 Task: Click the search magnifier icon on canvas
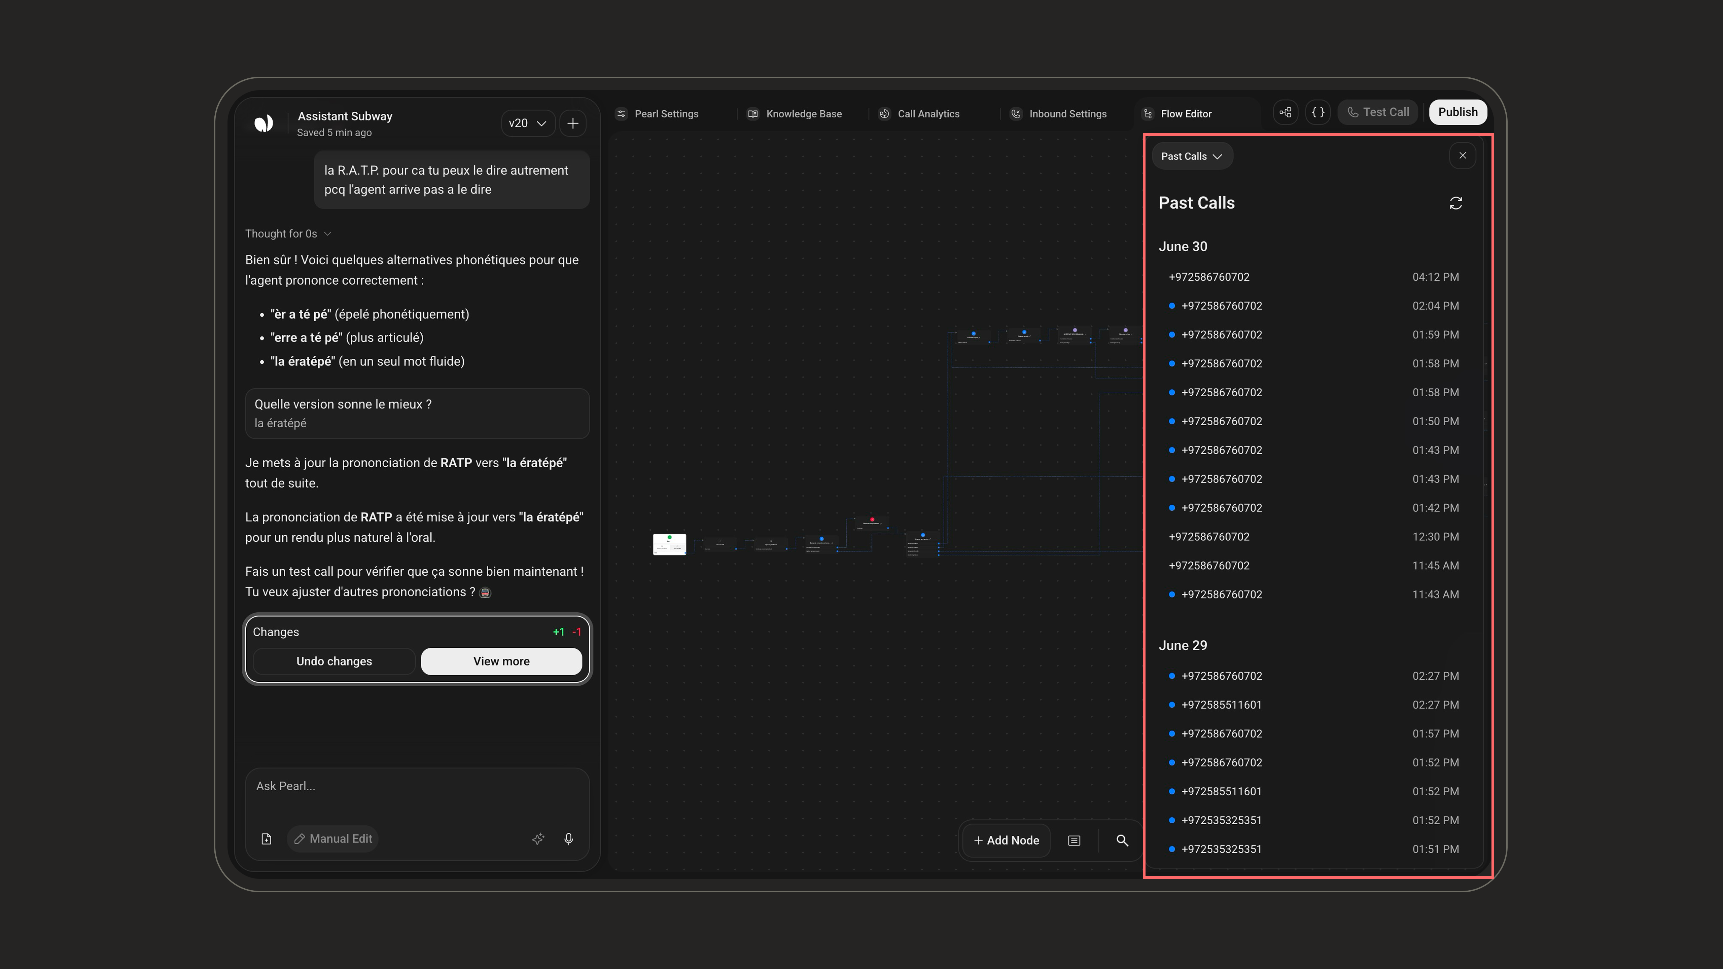pyautogui.click(x=1122, y=840)
